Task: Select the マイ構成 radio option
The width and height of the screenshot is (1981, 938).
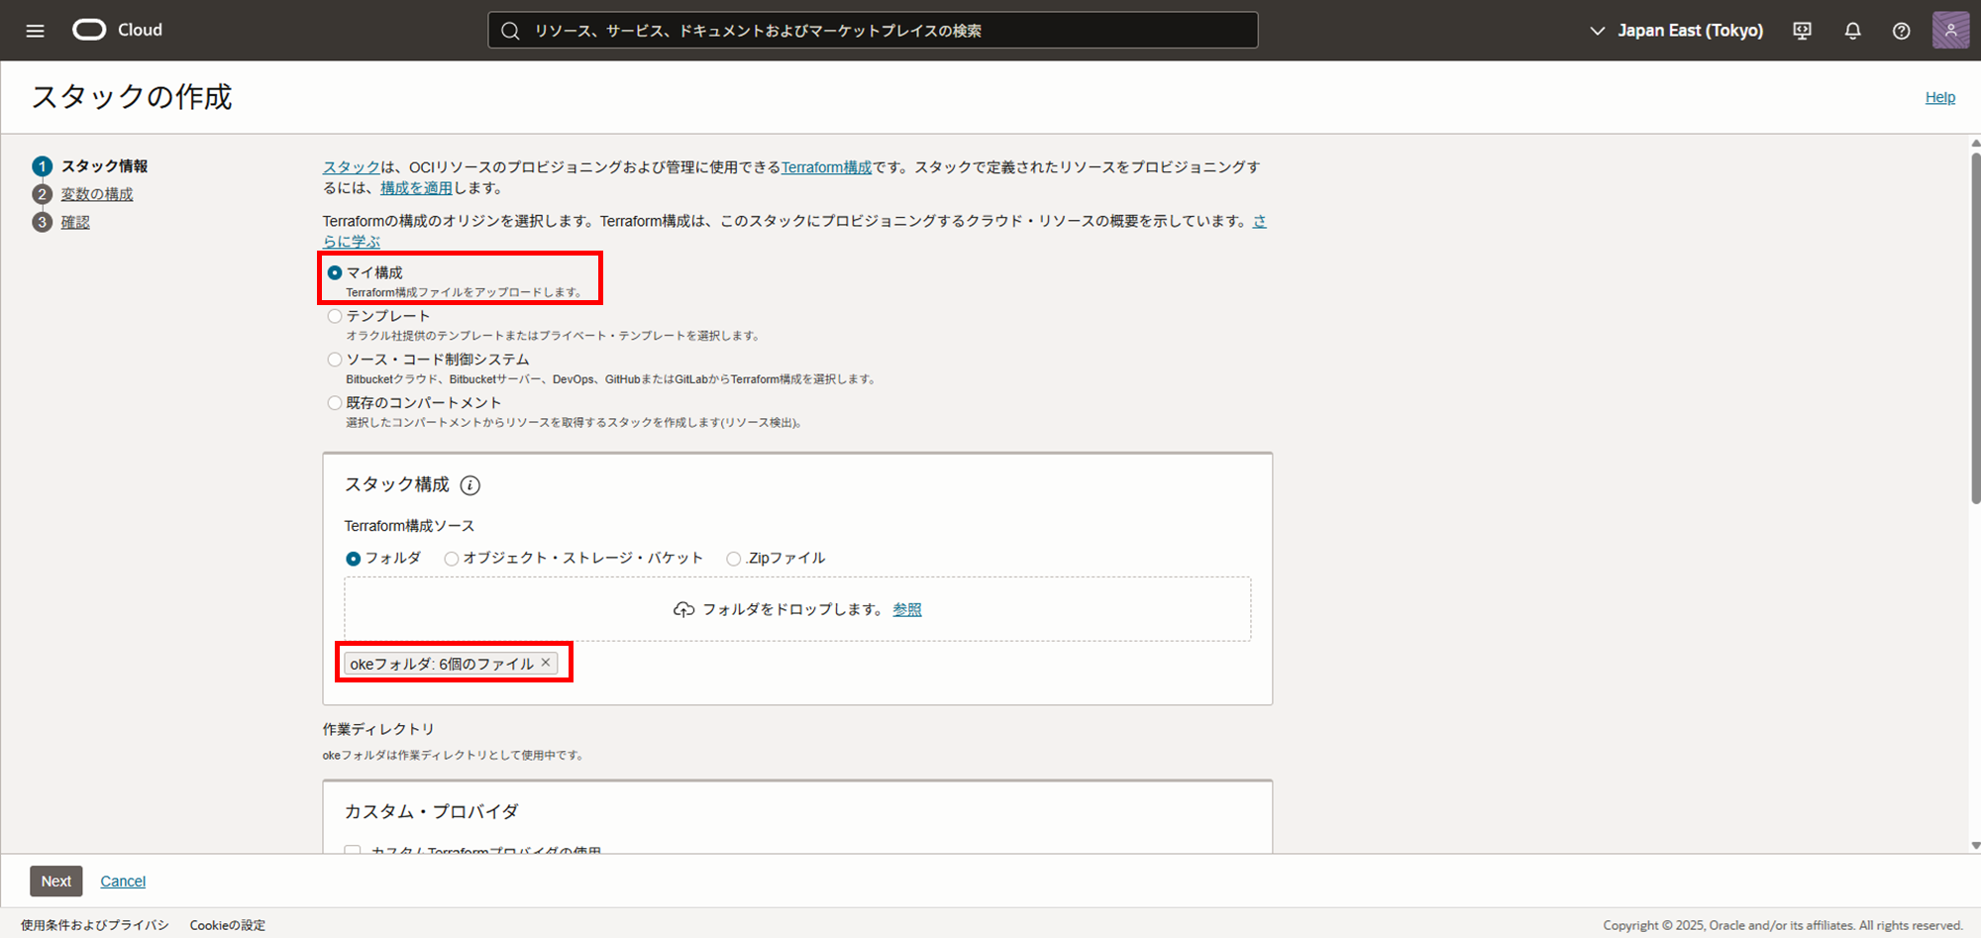Action: pos(335,272)
